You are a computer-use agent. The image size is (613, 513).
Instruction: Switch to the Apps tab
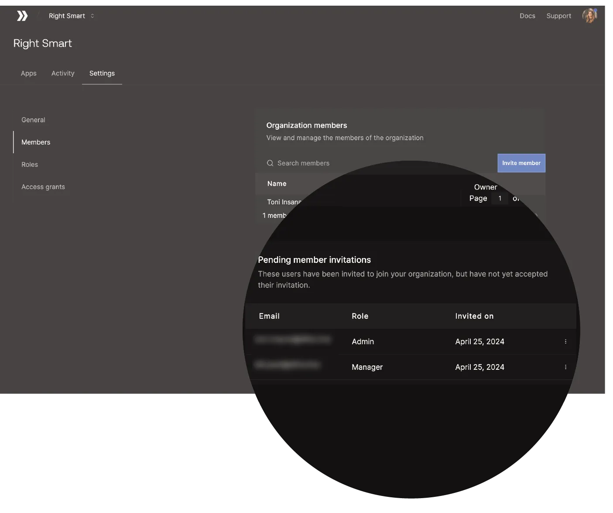point(29,73)
